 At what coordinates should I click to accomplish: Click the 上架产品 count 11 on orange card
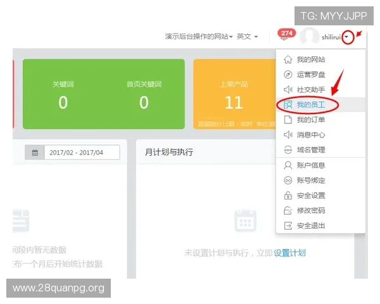click(234, 103)
